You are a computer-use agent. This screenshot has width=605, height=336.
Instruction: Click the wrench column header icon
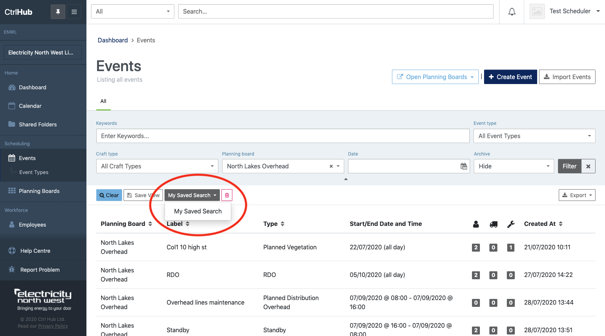click(x=511, y=224)
